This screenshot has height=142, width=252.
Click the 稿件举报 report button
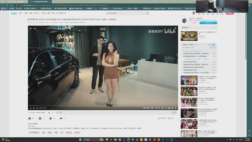(x=162, y=118)
